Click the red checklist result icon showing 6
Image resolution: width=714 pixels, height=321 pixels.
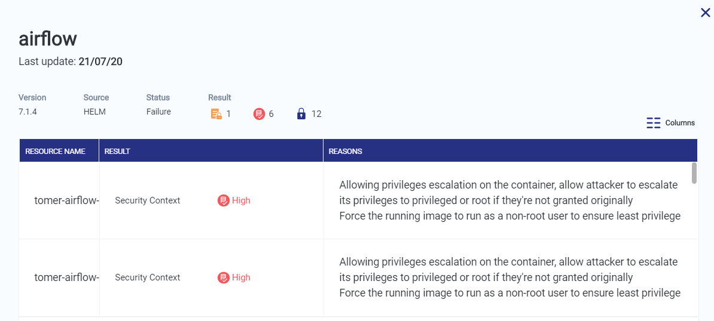pyautogui.click(x=259, y=114)
